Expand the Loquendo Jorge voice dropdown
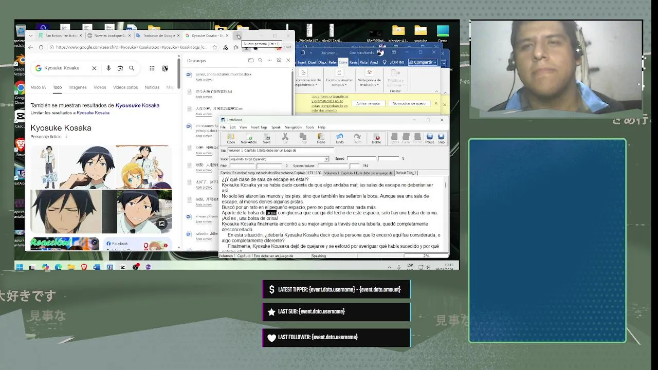The height and width of the screenshot is (370, 658). [326, 159]
